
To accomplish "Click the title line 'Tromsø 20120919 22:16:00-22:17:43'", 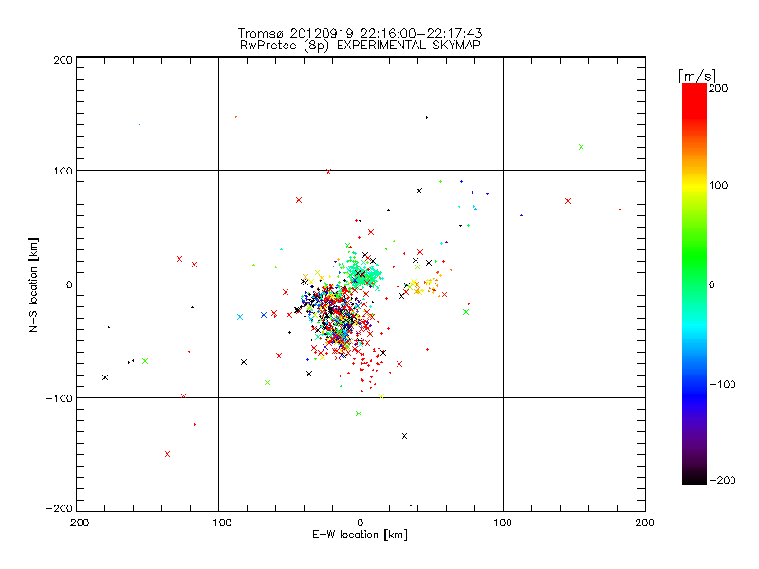I will (x=360, y=33).
